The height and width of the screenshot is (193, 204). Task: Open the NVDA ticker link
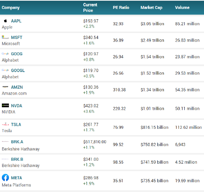tap(17, 106)
